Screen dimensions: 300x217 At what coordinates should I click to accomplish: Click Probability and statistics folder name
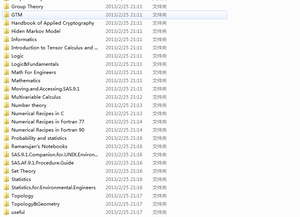39,138
